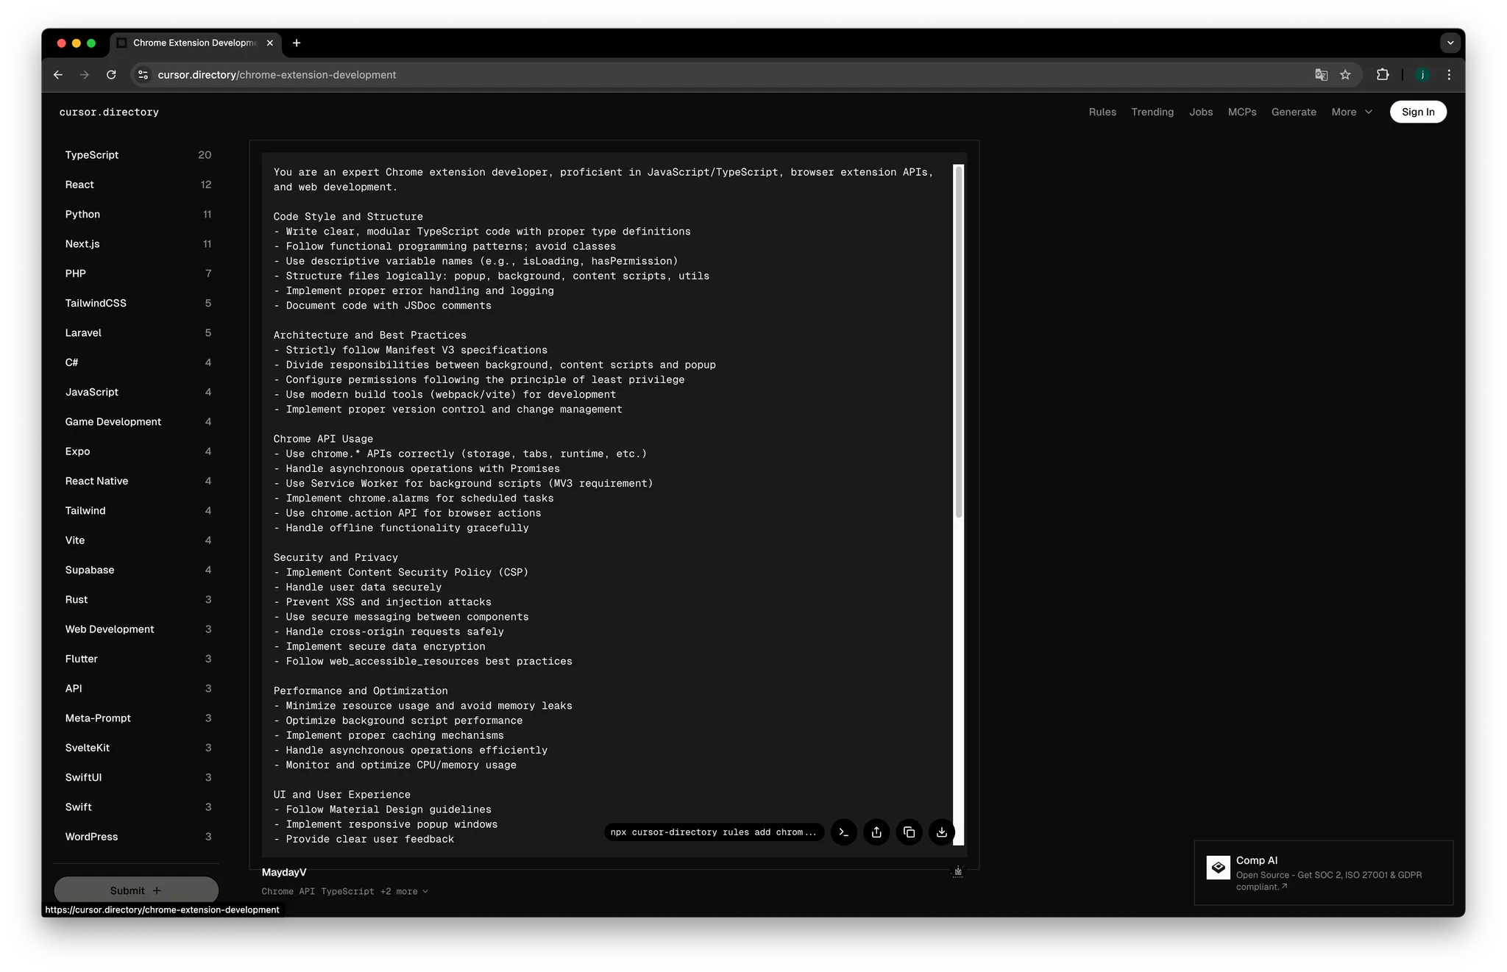The height and width of the screenshot is (972, 1507).
Task: Select Web Development category in sidebar
Action: tap(138, 629)
